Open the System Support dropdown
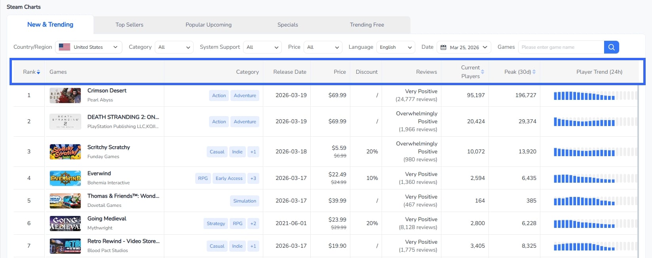This screenshot has height=258, width=652. [x=262, y=47]
